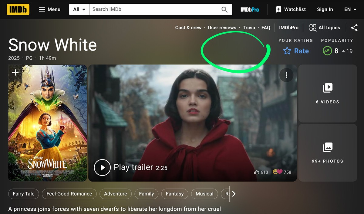Screen dimensions: 364x214
Task: Select the Musical genre chip
Action: pos(204,194)
